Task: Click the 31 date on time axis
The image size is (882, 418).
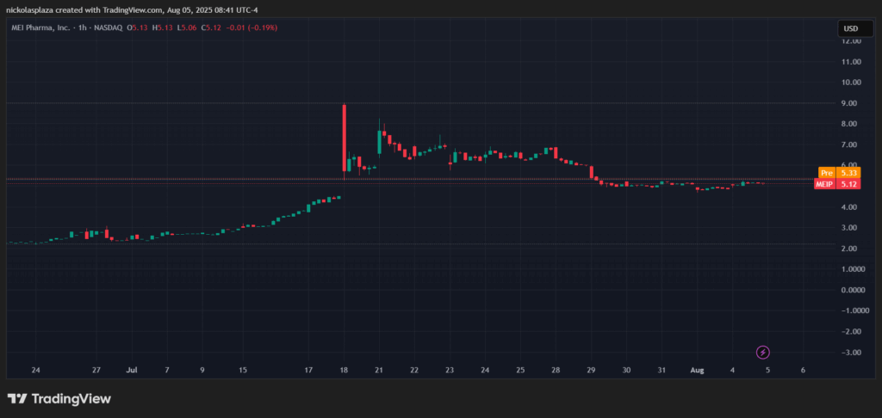Action: tap(662, 370)
